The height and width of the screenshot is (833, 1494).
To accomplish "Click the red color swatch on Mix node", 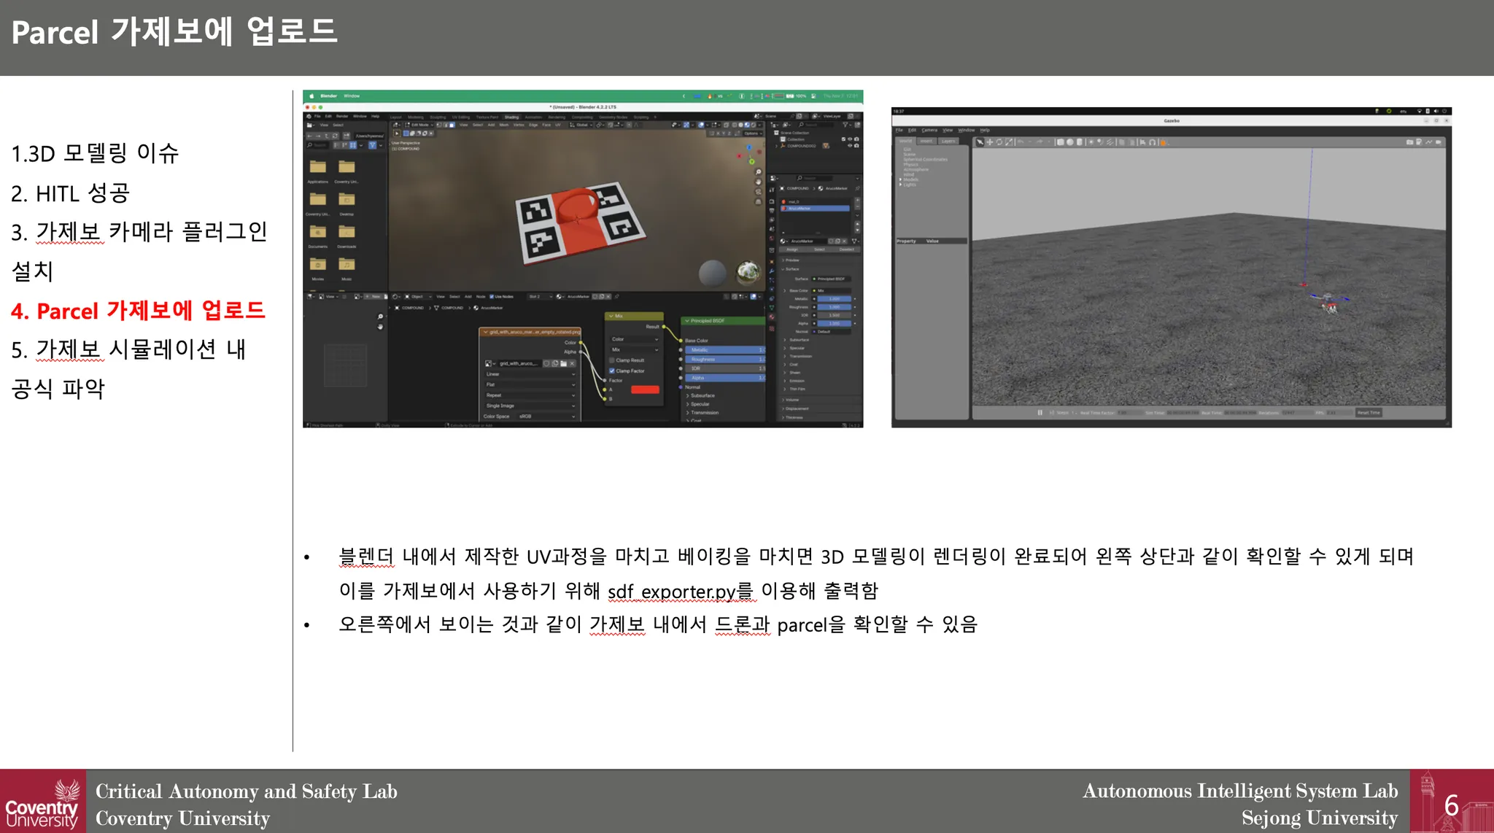I will tap(645, 390).
